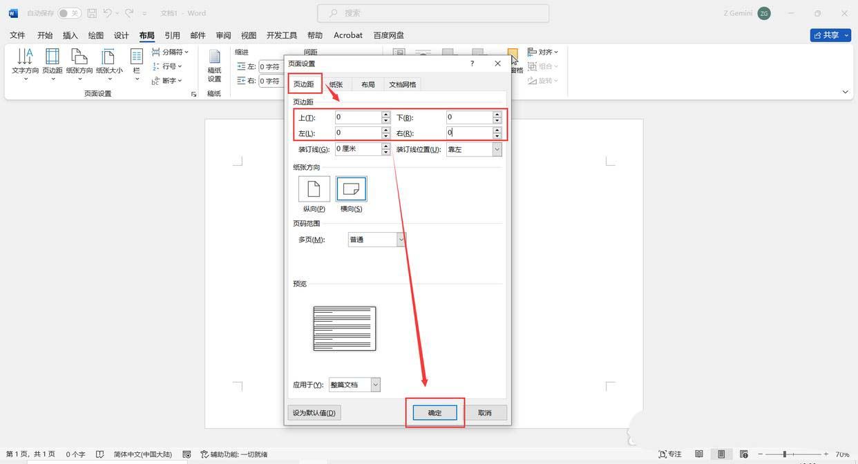Enable 专注 focus mode in status bar
858x464 pixels.
(669, 454)
